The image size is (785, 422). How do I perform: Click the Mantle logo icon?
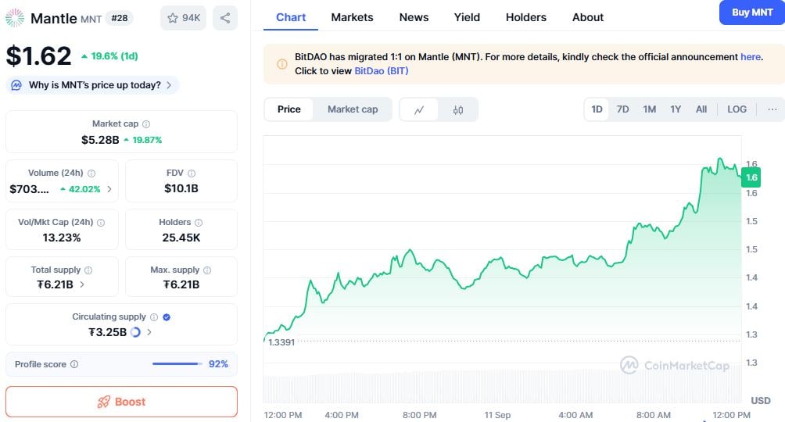pos(15,18)
